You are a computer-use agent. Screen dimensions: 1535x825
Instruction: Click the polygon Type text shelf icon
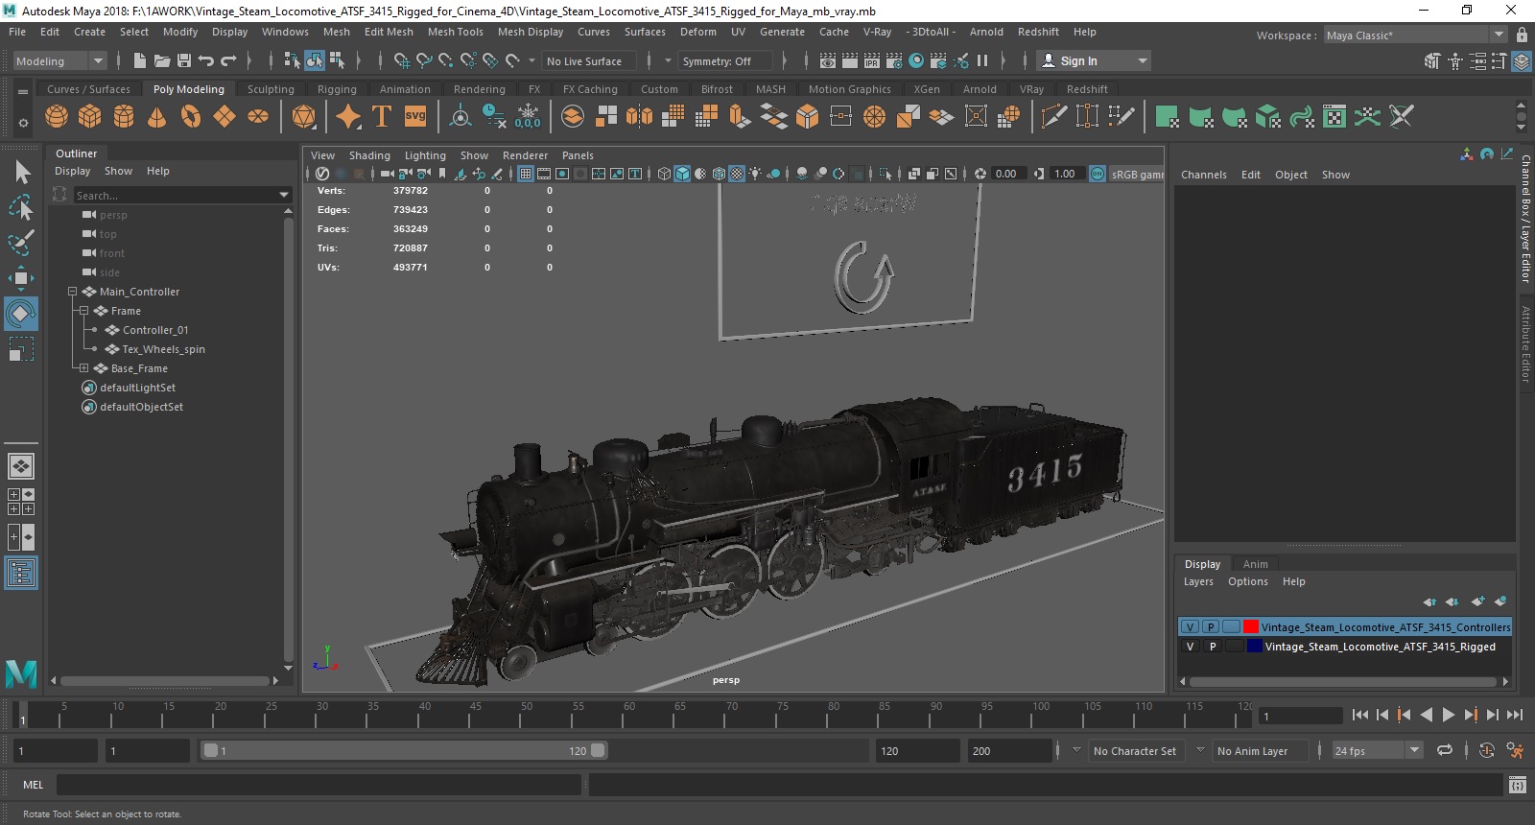click(382, 117)
